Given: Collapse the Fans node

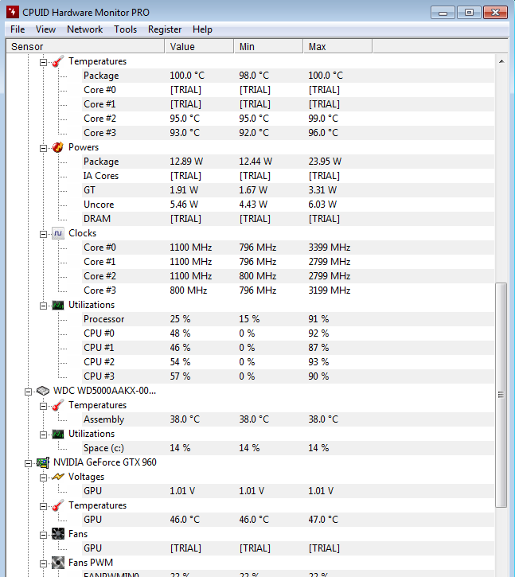Looking at the screenshot, I should point(44,535).
